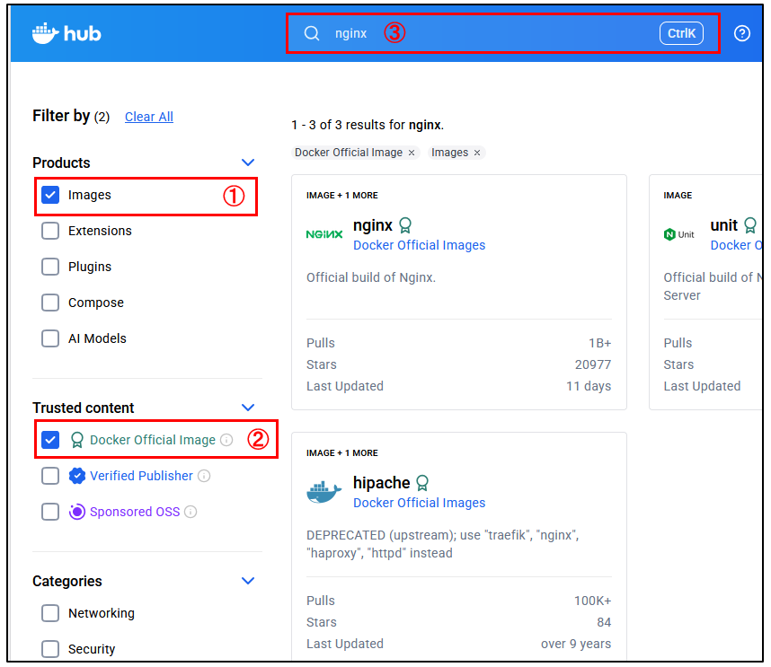Click info icon next to Docker Official Image
The width and height of the screenshot is (771, 667).
[x=226, y=440]
